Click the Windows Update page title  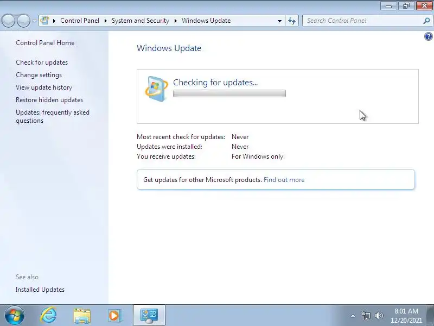(169, 48)
